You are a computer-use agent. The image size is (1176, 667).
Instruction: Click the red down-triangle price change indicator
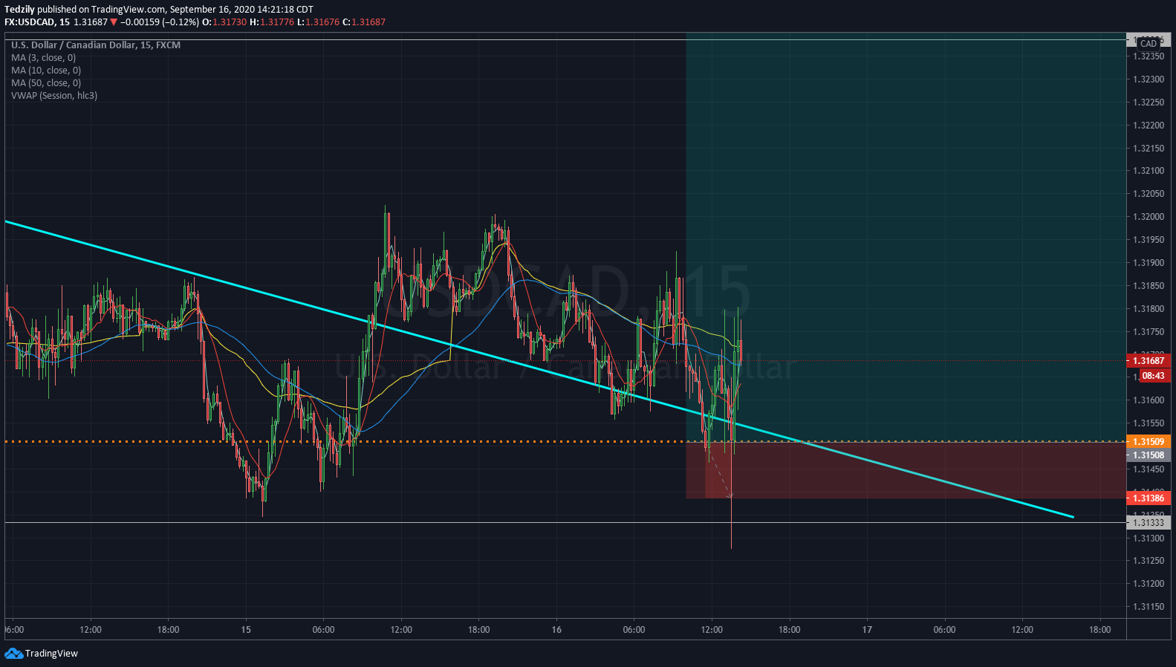pos(114,22)
